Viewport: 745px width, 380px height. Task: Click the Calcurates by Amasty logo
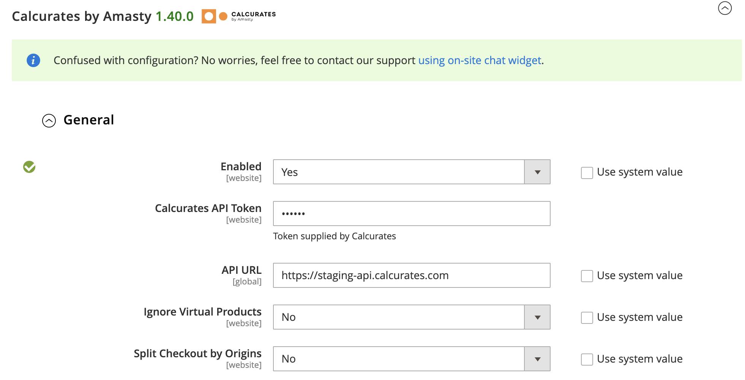point(239,16)
